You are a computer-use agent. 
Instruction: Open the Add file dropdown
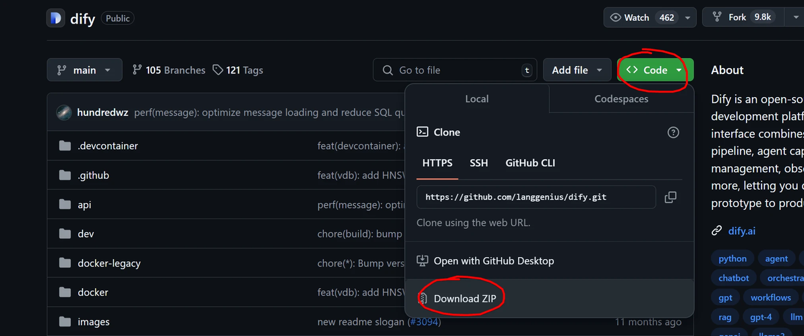[577, 70]
